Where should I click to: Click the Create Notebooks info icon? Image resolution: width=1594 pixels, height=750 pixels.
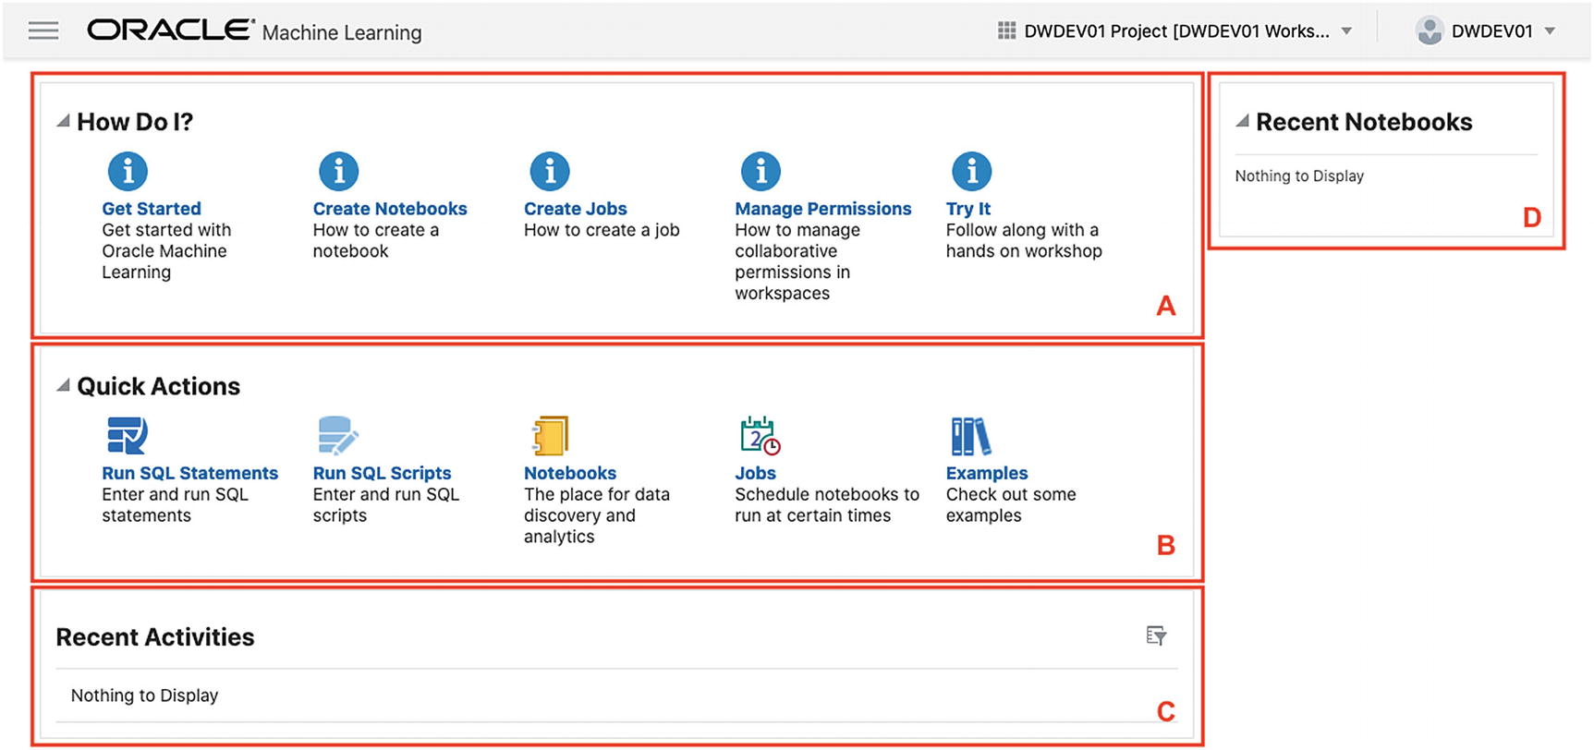coord(339,171)
